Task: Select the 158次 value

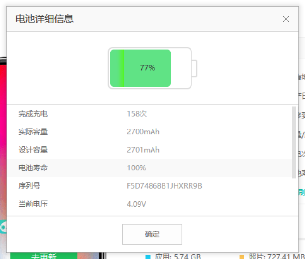Action: pos(137,114)
